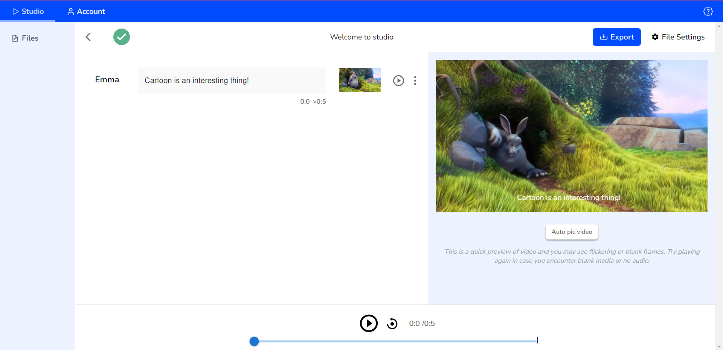Click the Welcome to studio title
Viewport: 723px width, 350px height.
click(361, 37)
